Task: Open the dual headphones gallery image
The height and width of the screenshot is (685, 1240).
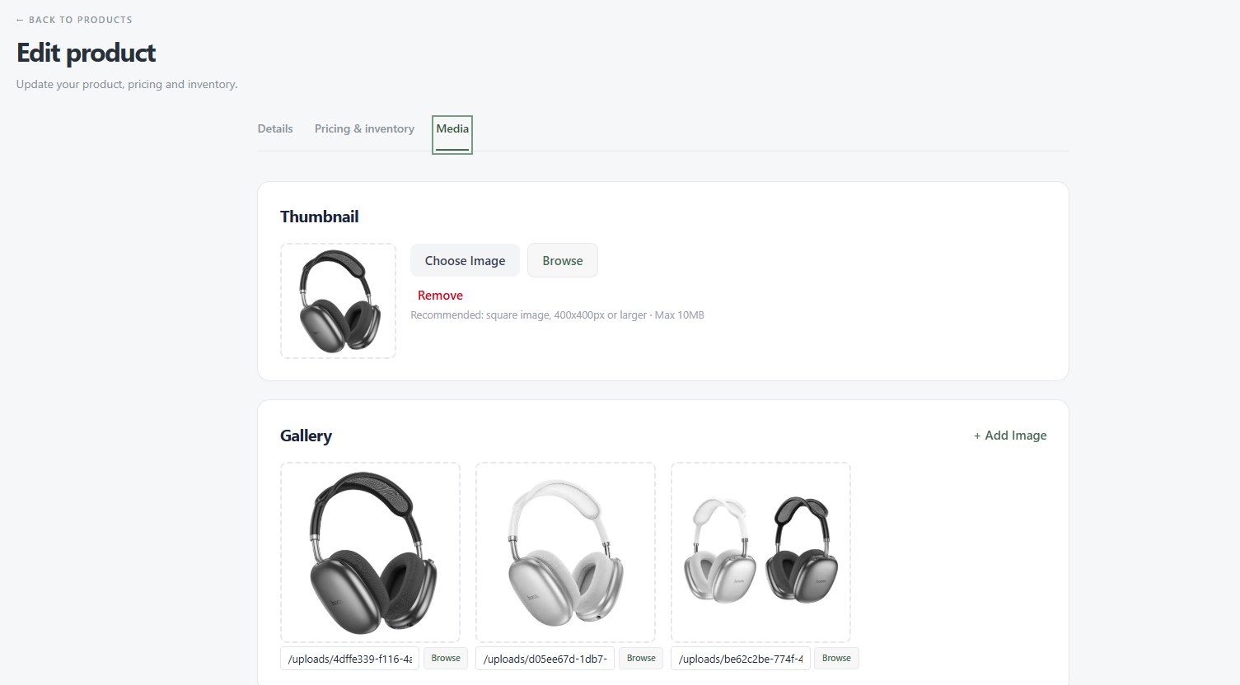Action: click(x=760, y=552)
